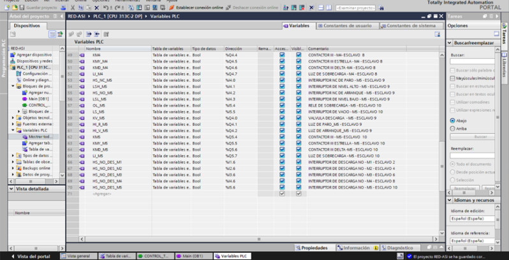Click the delete X icon in toolbar

tap(96, 8)
